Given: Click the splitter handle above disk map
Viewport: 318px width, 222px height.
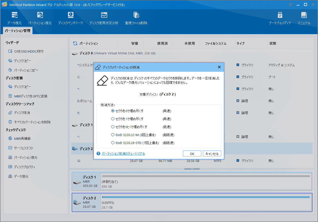Looking at the screenshot, I should click(x=192, y=169).
